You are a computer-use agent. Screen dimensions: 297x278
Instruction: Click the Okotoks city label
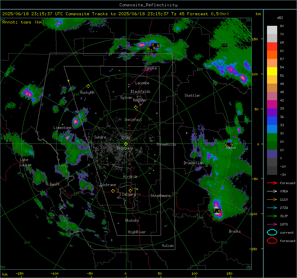[132, 220]
